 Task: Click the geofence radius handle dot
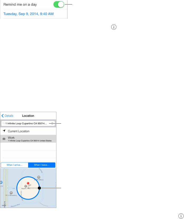[39, 188]
